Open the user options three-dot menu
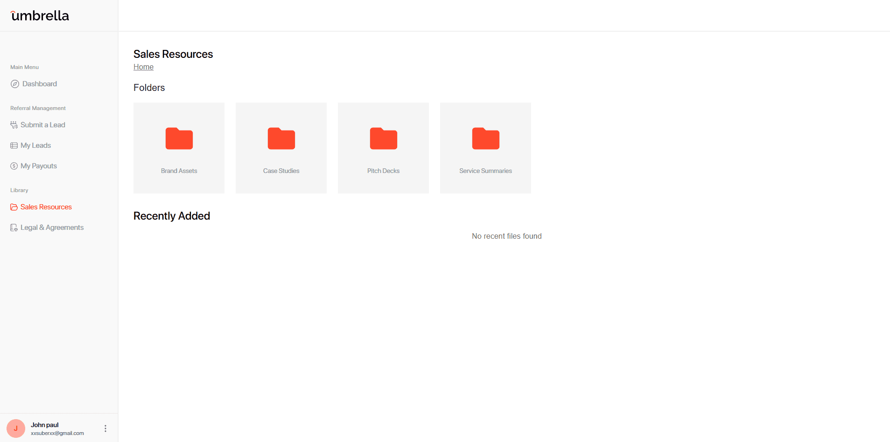Viewport: 890px width, 442px height. [x=105, y=428]
